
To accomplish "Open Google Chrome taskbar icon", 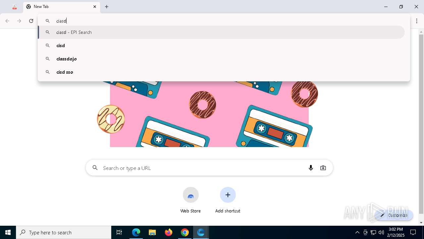I will [x=185, y=232].
